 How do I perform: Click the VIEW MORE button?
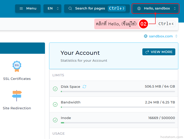tap(159, 52)
